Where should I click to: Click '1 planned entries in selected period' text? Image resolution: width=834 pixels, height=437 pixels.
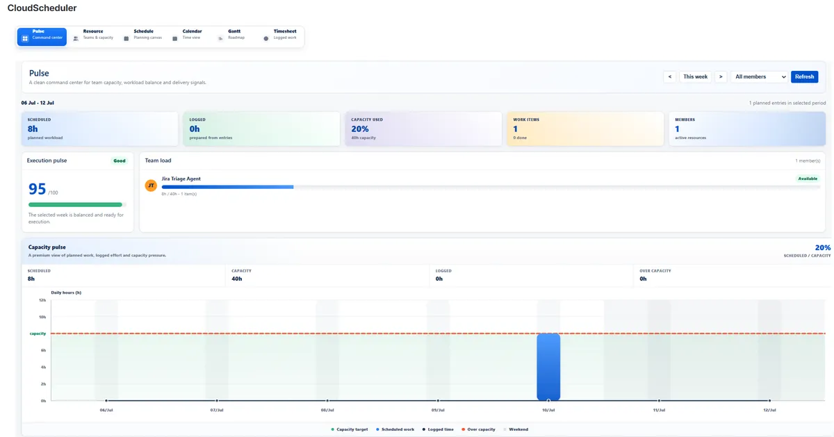(x=787, y=103)
